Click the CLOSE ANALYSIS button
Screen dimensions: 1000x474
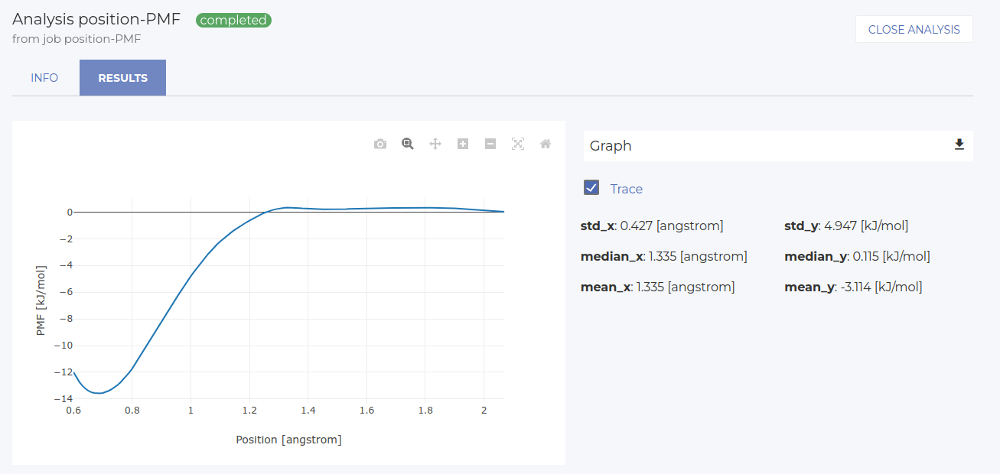coord(914,30)
